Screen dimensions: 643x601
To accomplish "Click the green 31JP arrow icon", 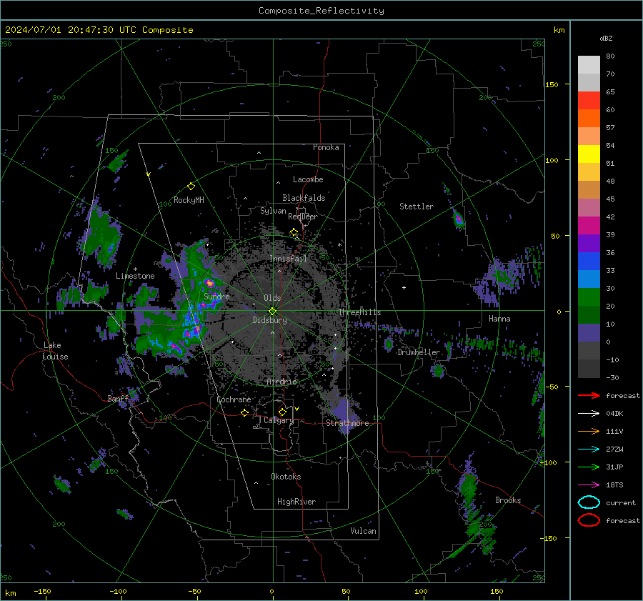I will tap(589, 467).
